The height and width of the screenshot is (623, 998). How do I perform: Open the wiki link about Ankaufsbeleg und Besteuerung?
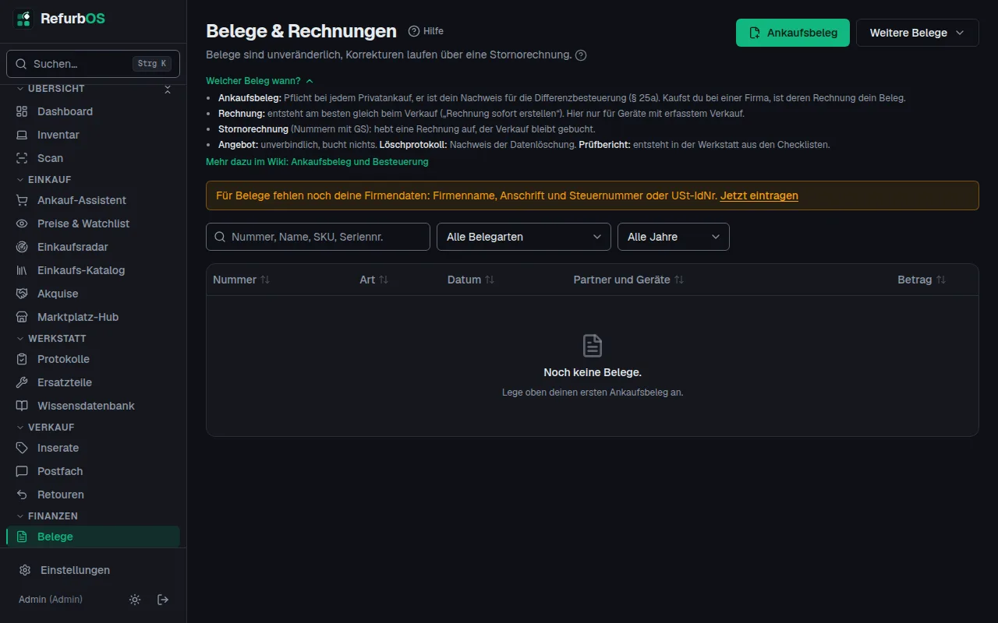pos(317,162)
